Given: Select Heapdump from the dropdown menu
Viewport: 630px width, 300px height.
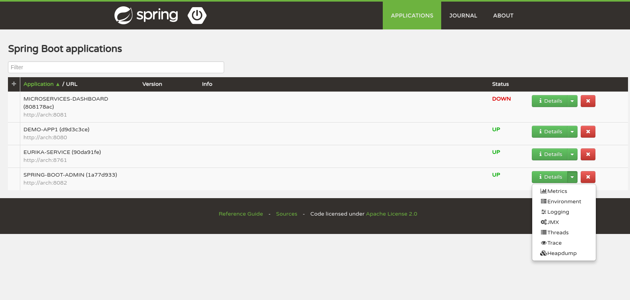Looking at the screenshot, I should 564,253.
